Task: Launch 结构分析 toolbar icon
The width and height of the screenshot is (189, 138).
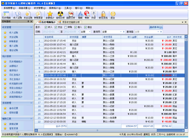Action: pyautogui.click(x=60, y=15)
